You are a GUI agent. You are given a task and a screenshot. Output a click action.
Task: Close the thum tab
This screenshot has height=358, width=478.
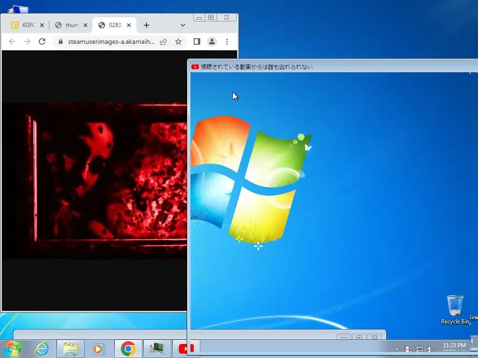click(x=86, y=25)
